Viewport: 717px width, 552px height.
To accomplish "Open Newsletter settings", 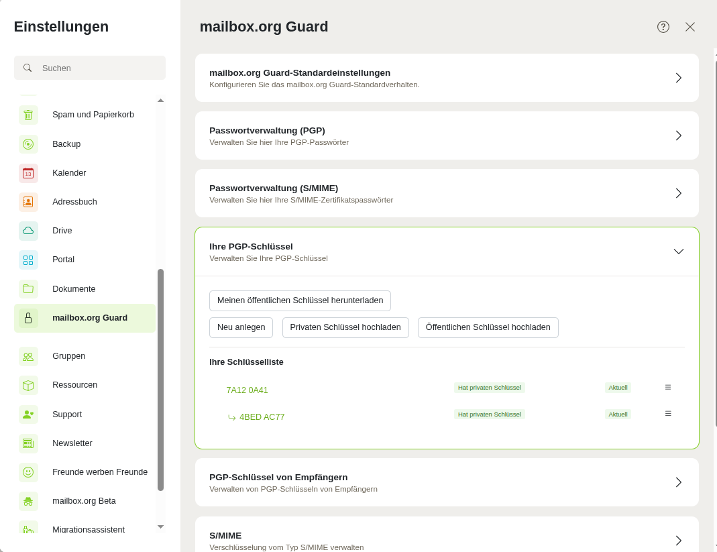I will [85, 443].
